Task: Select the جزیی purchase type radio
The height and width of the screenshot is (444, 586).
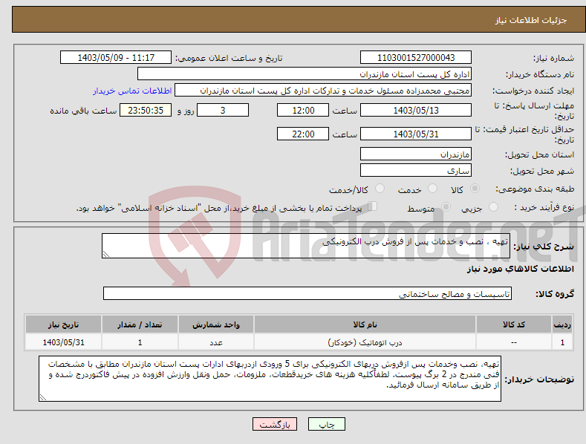Action: 493,207
